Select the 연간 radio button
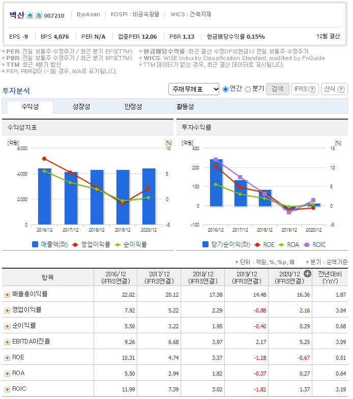Image resolution: width=353 pixels, height=399 pixels. (225, 90)
